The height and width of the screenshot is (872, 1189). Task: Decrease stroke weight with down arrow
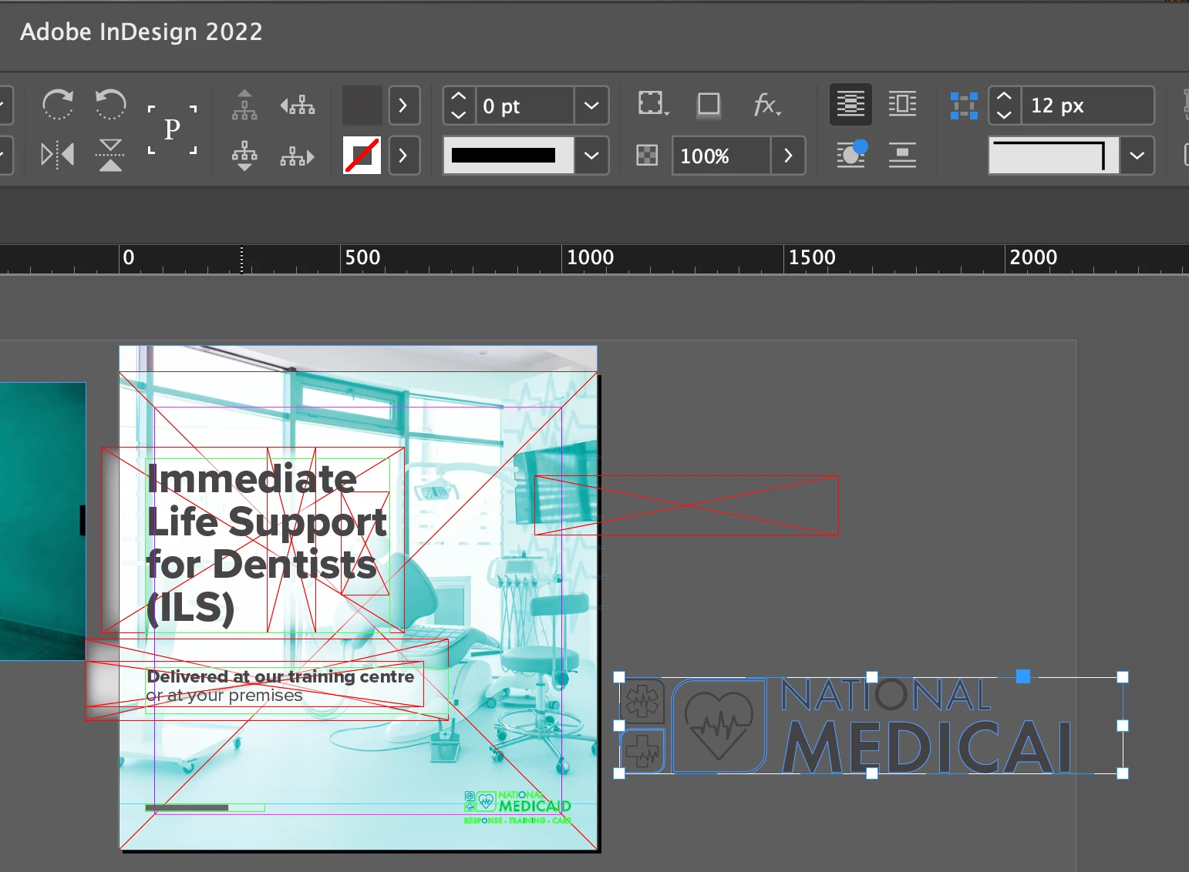click(x=459, y=115)
